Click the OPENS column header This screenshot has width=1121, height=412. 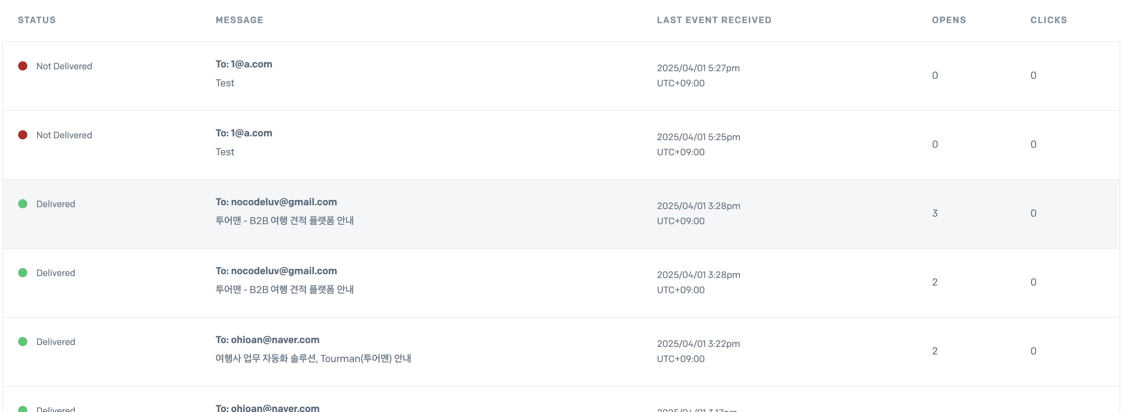pyautogui.click(x=949, y=20)
